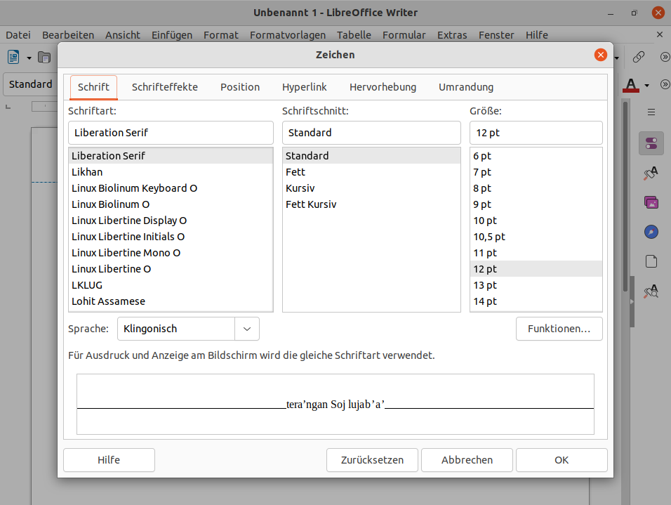Open the Hervorhebung tab
Viewport: 671px width, 505px height.
[383, 87]
